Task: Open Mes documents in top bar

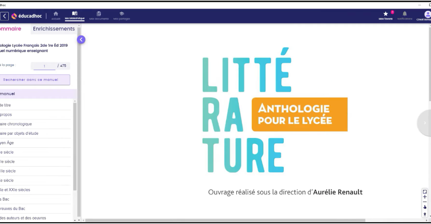Action: click(x=99, y=15)
